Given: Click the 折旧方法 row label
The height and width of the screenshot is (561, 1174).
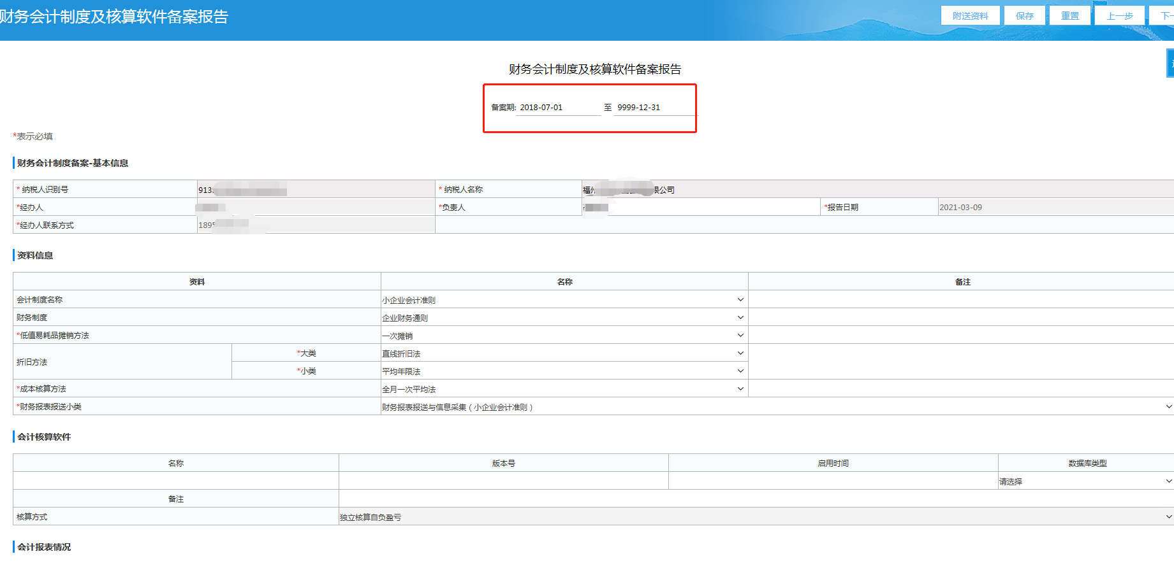Looking at the screenshot, I should coord(32,362).
